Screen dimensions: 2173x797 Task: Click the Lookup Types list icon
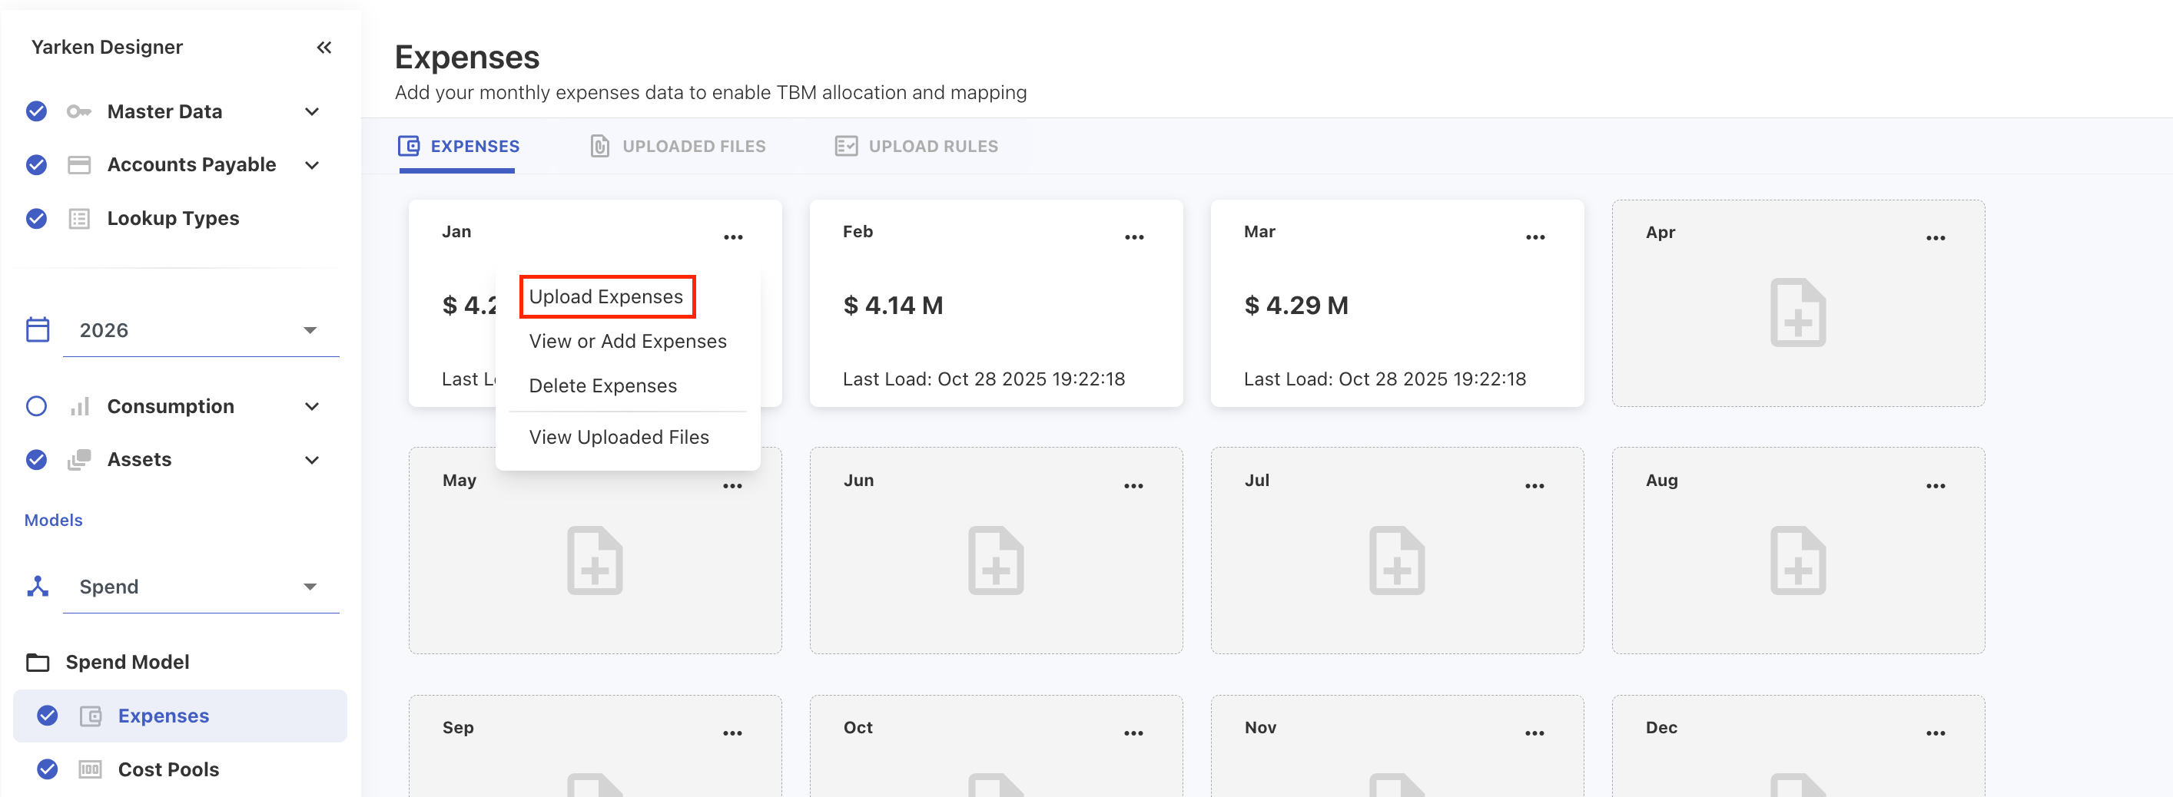(78, 218)
